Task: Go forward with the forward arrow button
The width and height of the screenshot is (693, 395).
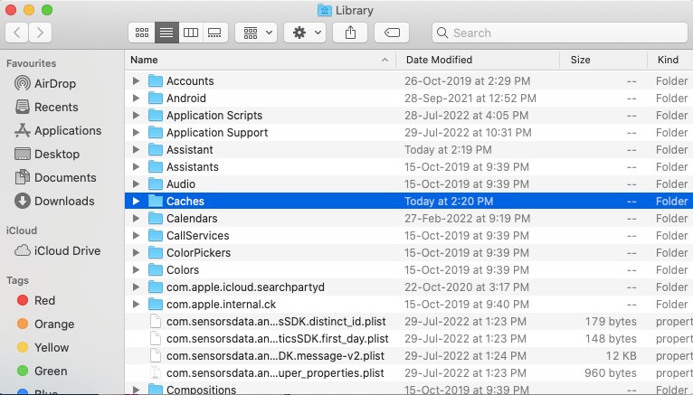Action: point(40,33)
